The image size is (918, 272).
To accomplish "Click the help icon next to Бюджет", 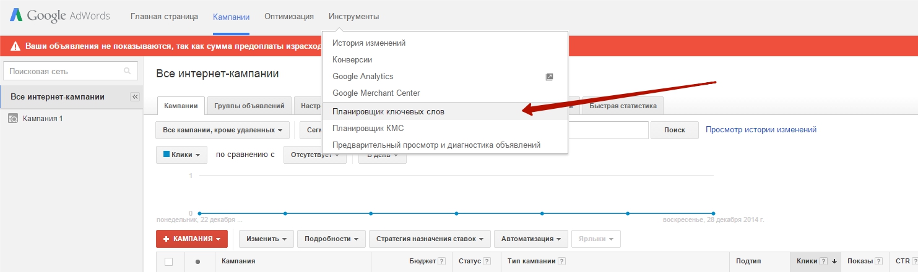I will (x=441, y=261).
